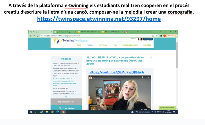Click the Windows Start button

pyautogui.click(x=31, y=112)
